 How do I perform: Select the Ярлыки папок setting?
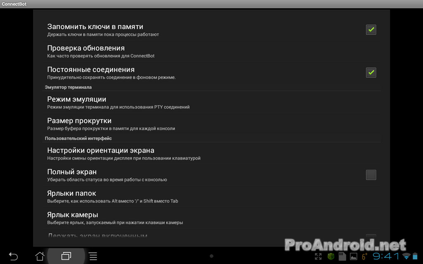tap(211, 197)
